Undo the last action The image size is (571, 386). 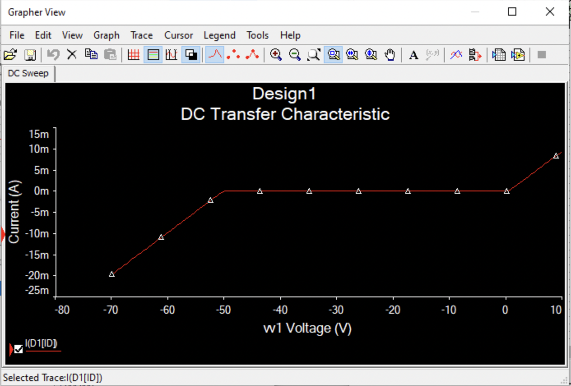[x=53, y=54]
